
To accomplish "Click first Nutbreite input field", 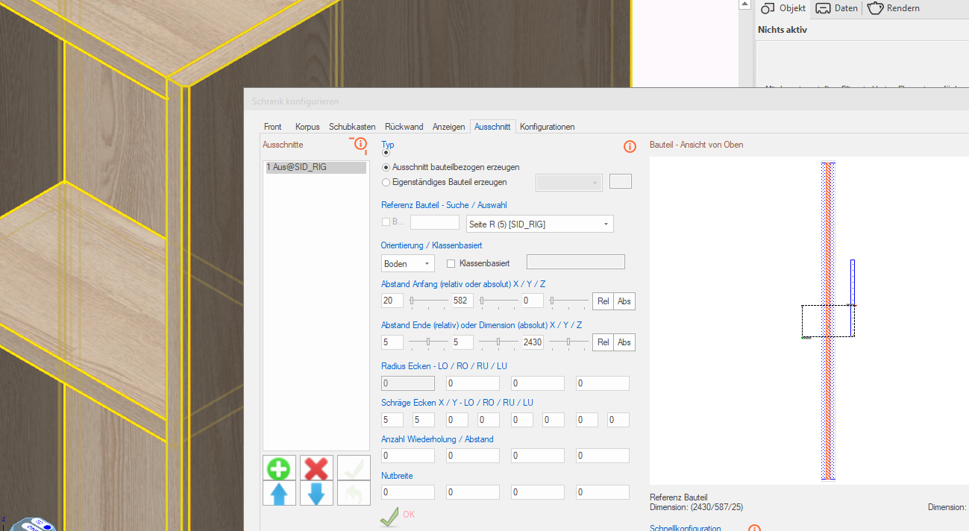I will pos(408,492).
